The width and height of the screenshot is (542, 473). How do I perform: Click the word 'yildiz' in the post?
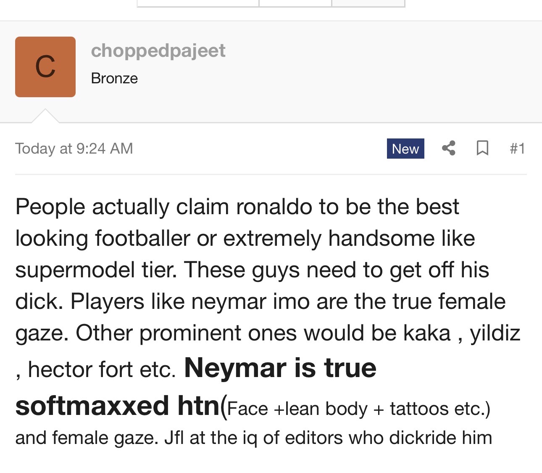(x=495, y=333)
